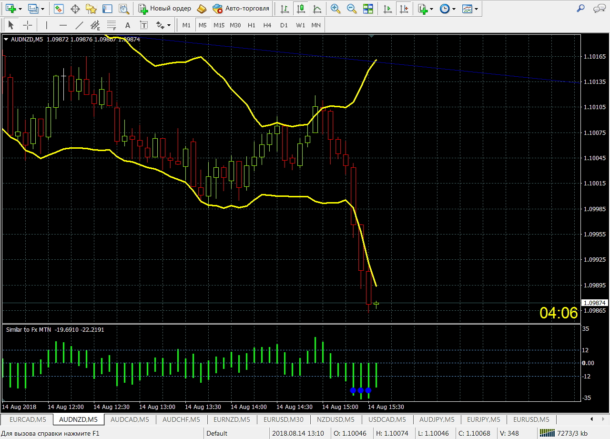Switch chart to candlesticks

[x=301, y=9]
